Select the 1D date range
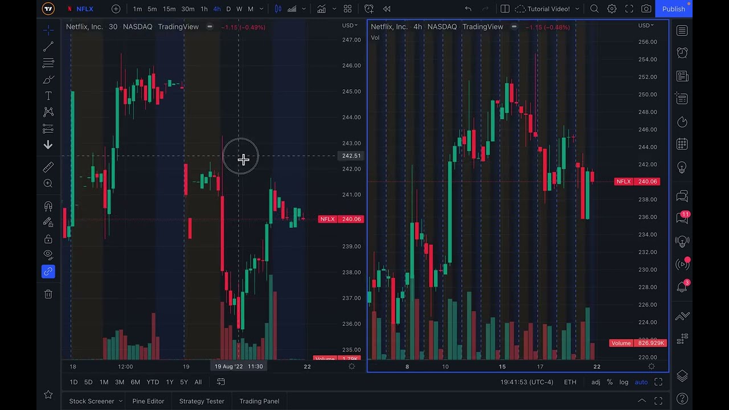This screenshot has width=729, height=410. pyautogui.click(x=73, y=382)
